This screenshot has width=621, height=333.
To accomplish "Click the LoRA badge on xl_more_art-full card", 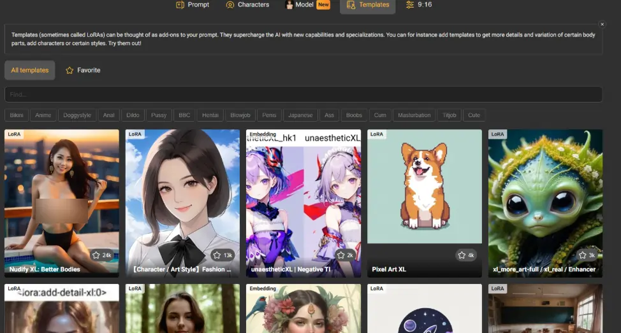I will tap(497, 134).
